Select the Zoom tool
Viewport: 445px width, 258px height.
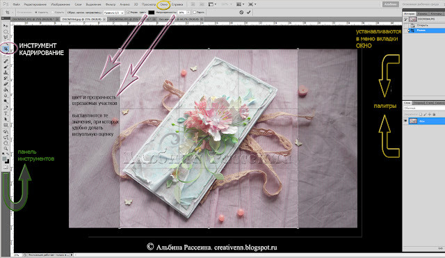tap(6, 149)
